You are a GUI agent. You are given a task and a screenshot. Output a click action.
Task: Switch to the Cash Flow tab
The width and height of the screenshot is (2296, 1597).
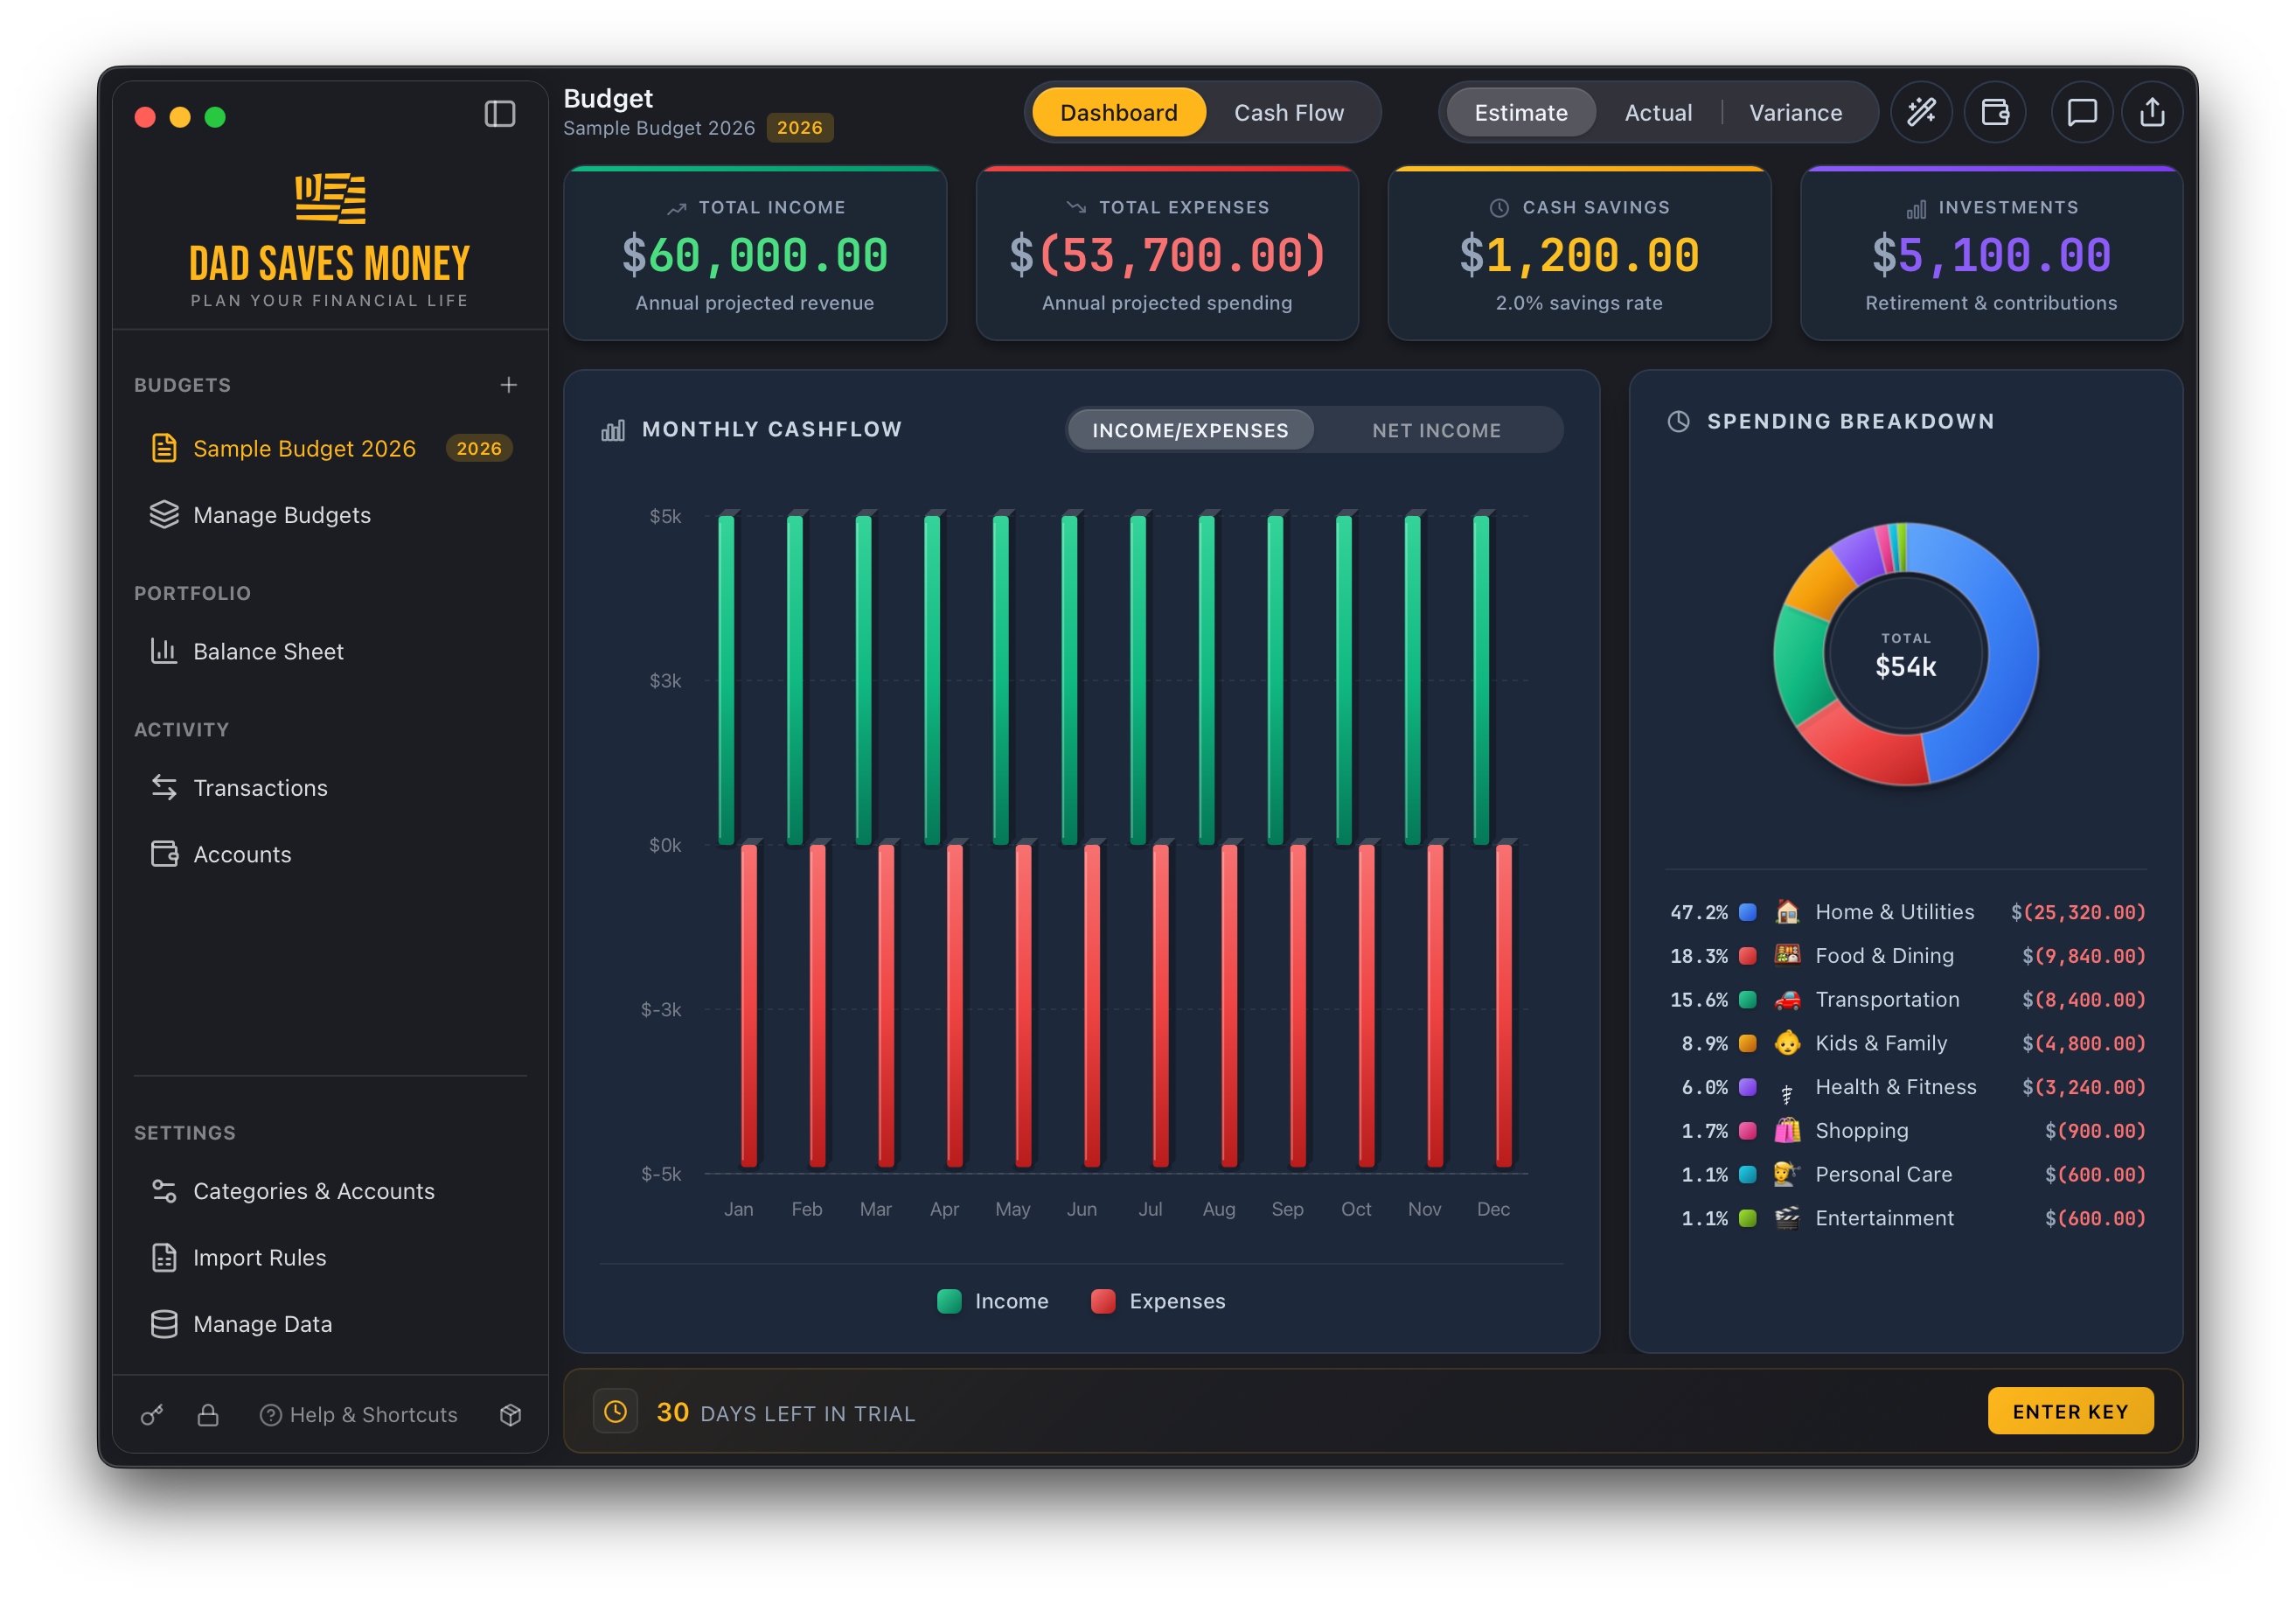pos(1288,113)
